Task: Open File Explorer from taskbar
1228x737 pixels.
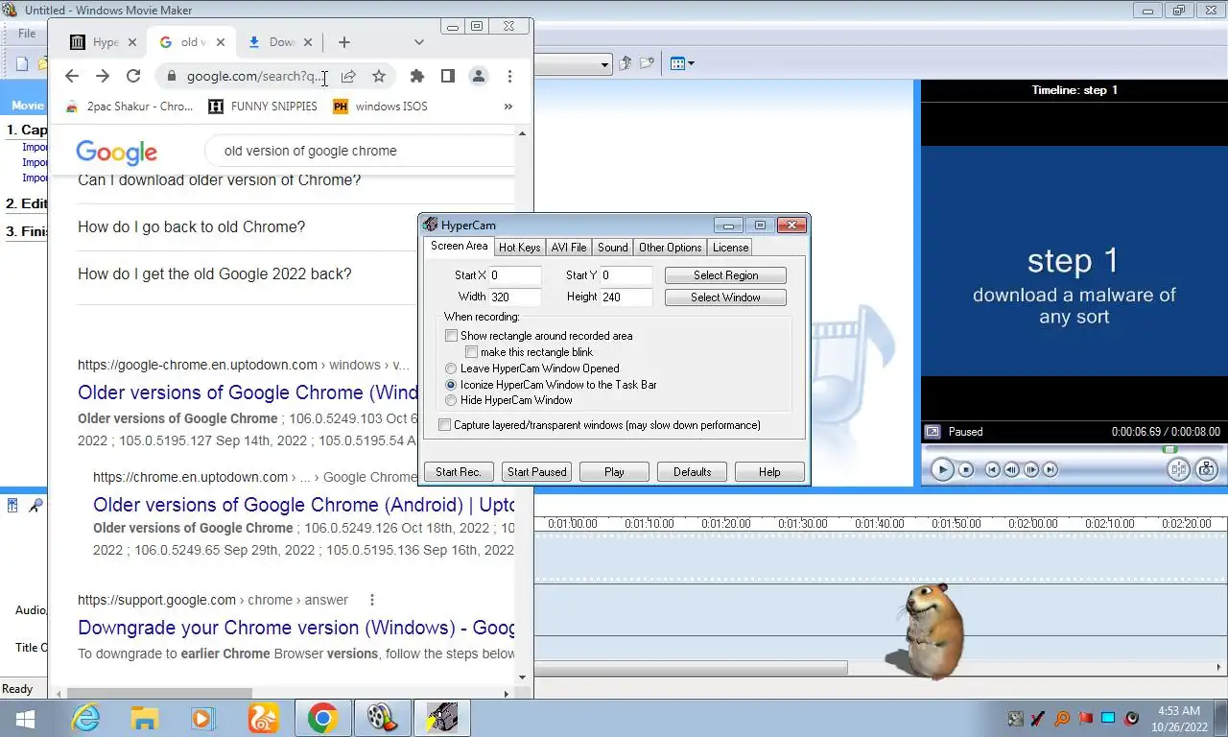Action: click(145, 717)
